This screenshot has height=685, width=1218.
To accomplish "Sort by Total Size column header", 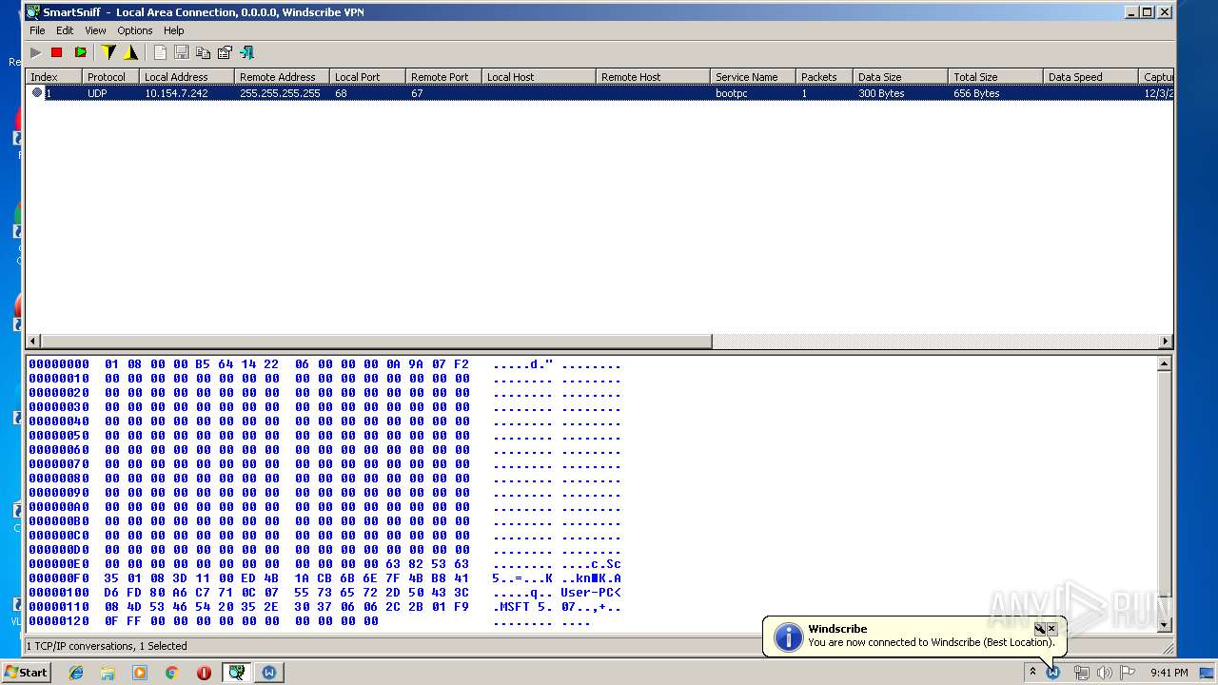I will pyautogui.click(x=995, y=77).
